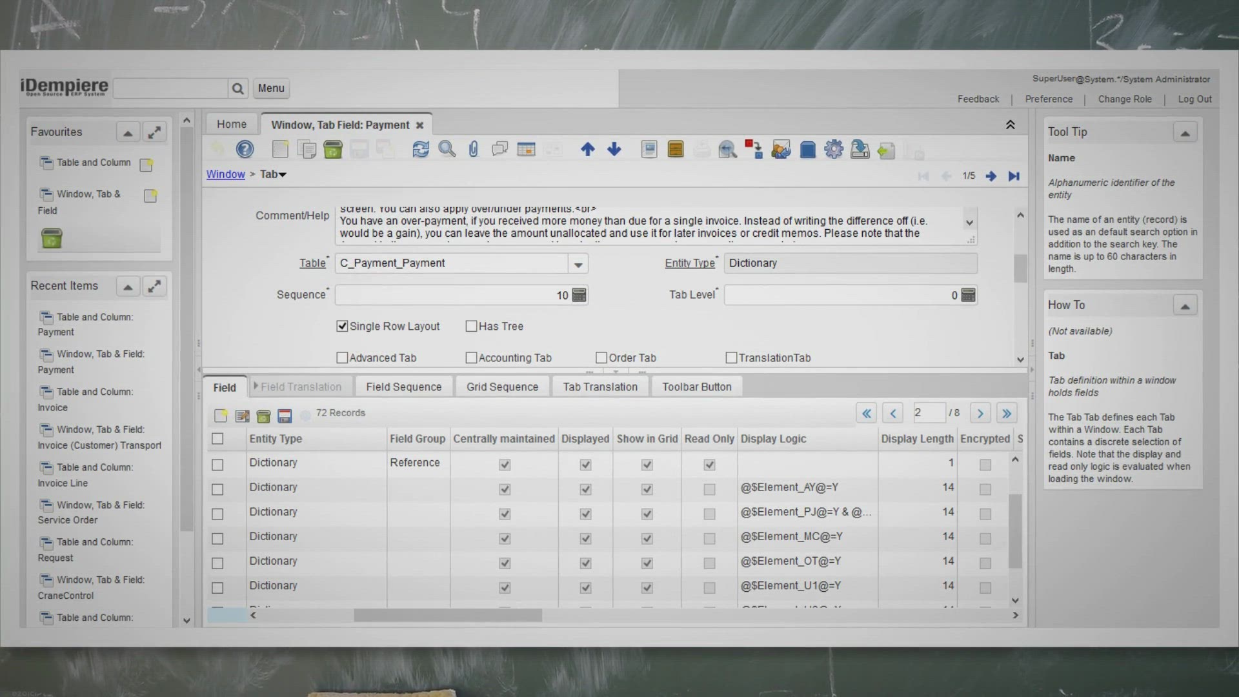1239x697 pixels.
Task: Edit the page number field showing 2
Action: 929,412
